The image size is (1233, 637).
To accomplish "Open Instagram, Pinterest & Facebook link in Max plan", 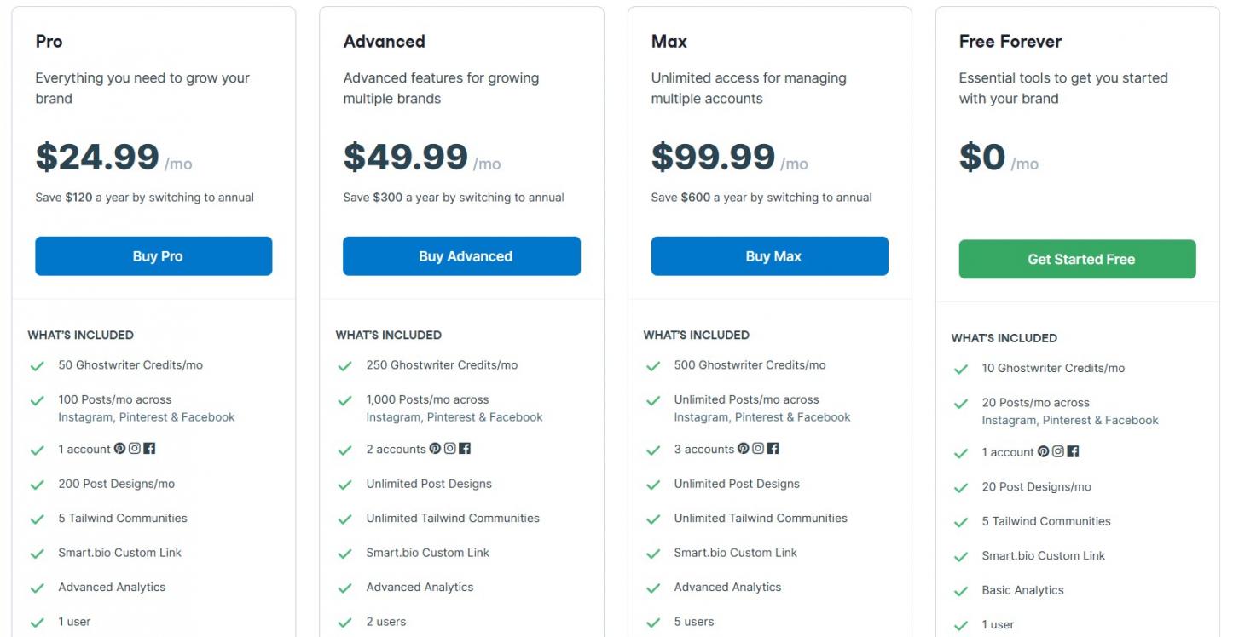I will pos(762,417).
